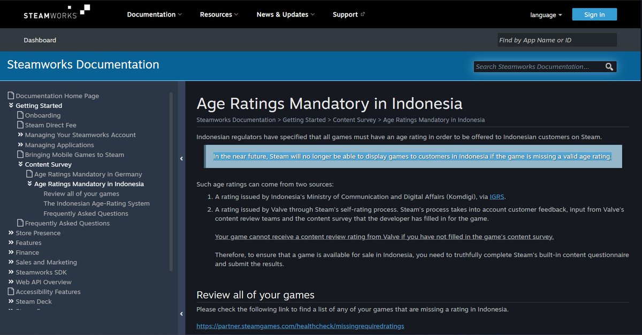The height and width of the screenshot is (335, 642).
Task: Expand the Finance section
Action: tap(11, 252)
